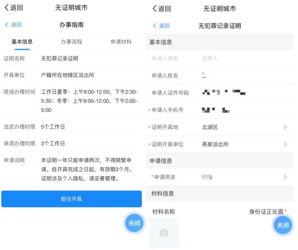Tap the camera icon to upload ID photo
This screenshot has height=250, width=298.
(x=164, y=233)
